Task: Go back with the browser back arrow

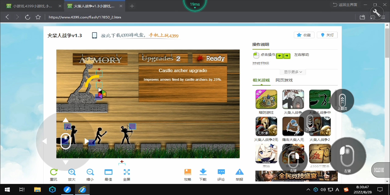Action: pos(7,17)
